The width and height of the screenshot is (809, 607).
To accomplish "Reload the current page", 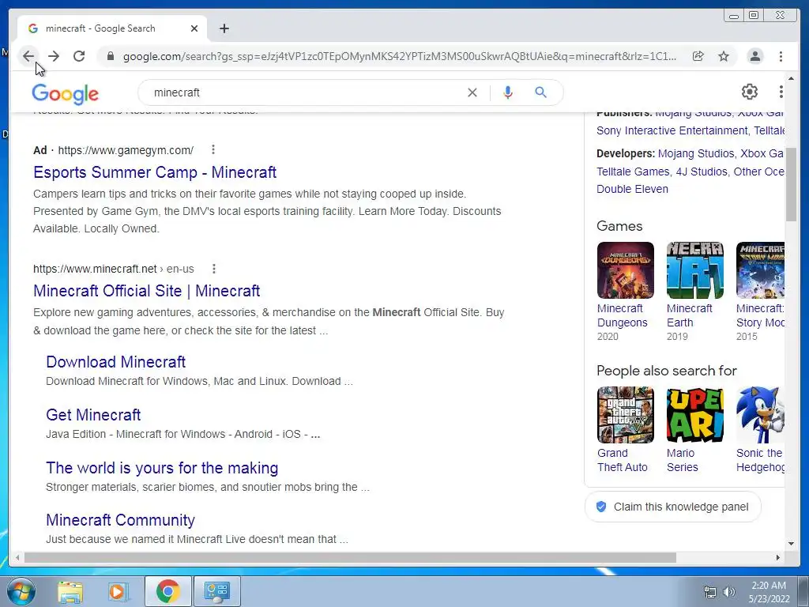I will click(x=79, y=56).
